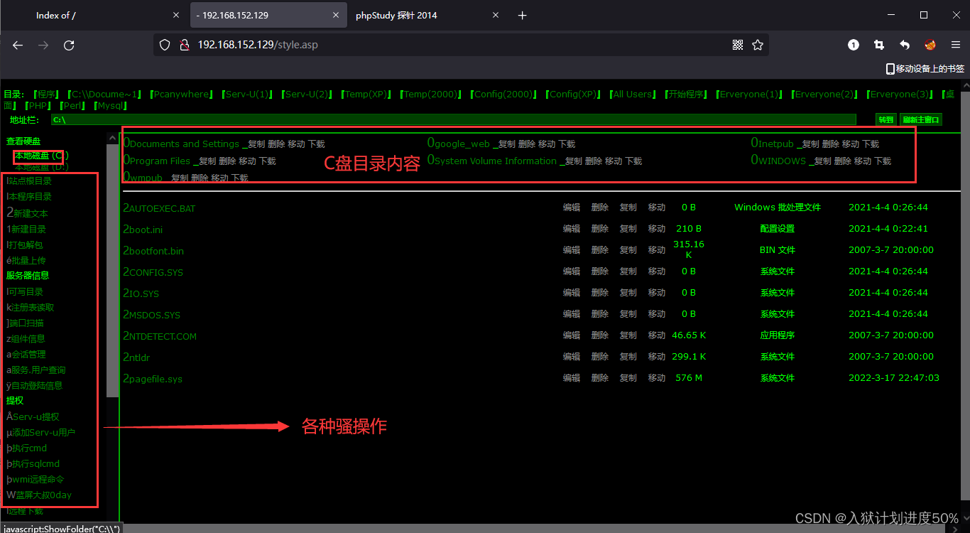
Task: Click 编辑 for boot.ini
Action: pyautogui.click(x=572, y=229)
